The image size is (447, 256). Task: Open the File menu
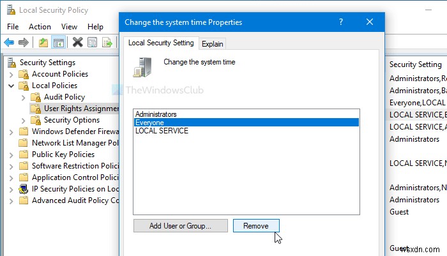[x=13, y=27]
